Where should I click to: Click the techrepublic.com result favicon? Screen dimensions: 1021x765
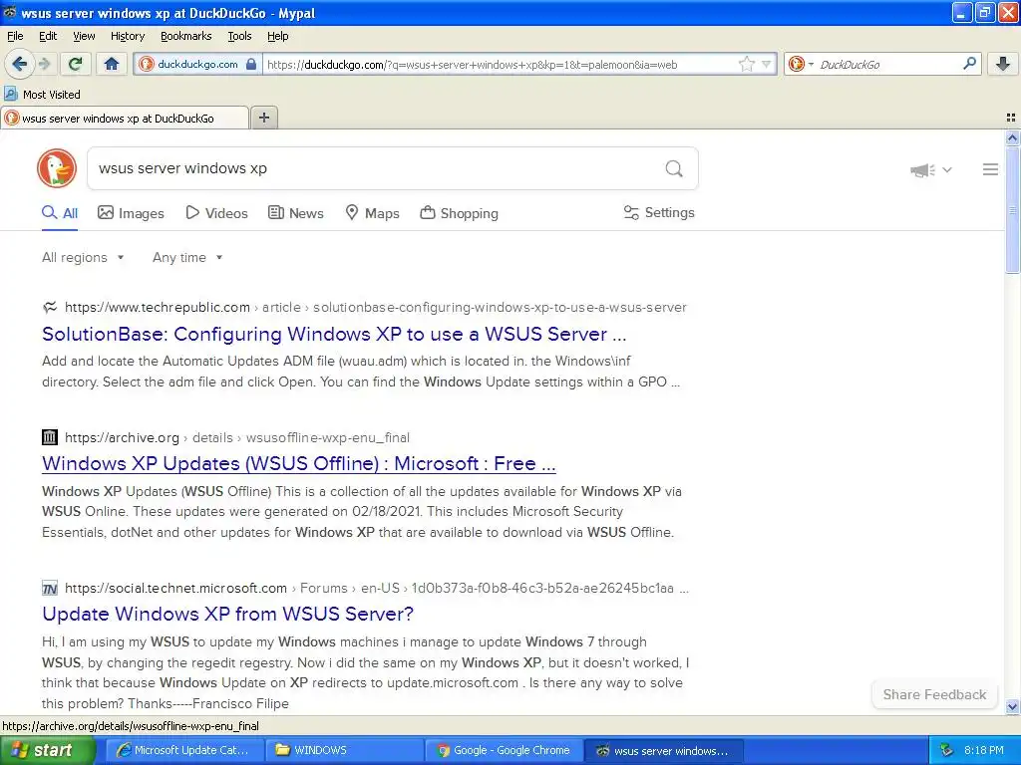50,307
